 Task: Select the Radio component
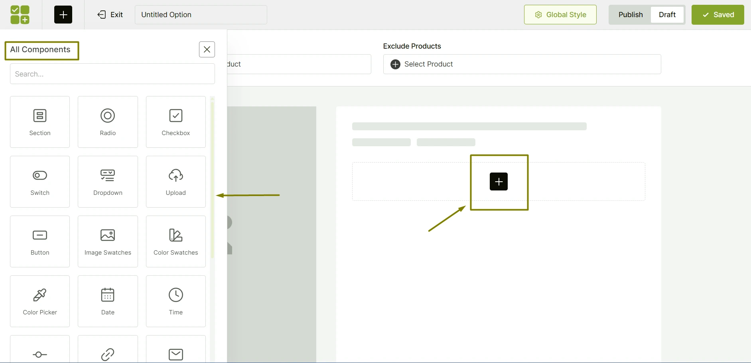(107, 122)
